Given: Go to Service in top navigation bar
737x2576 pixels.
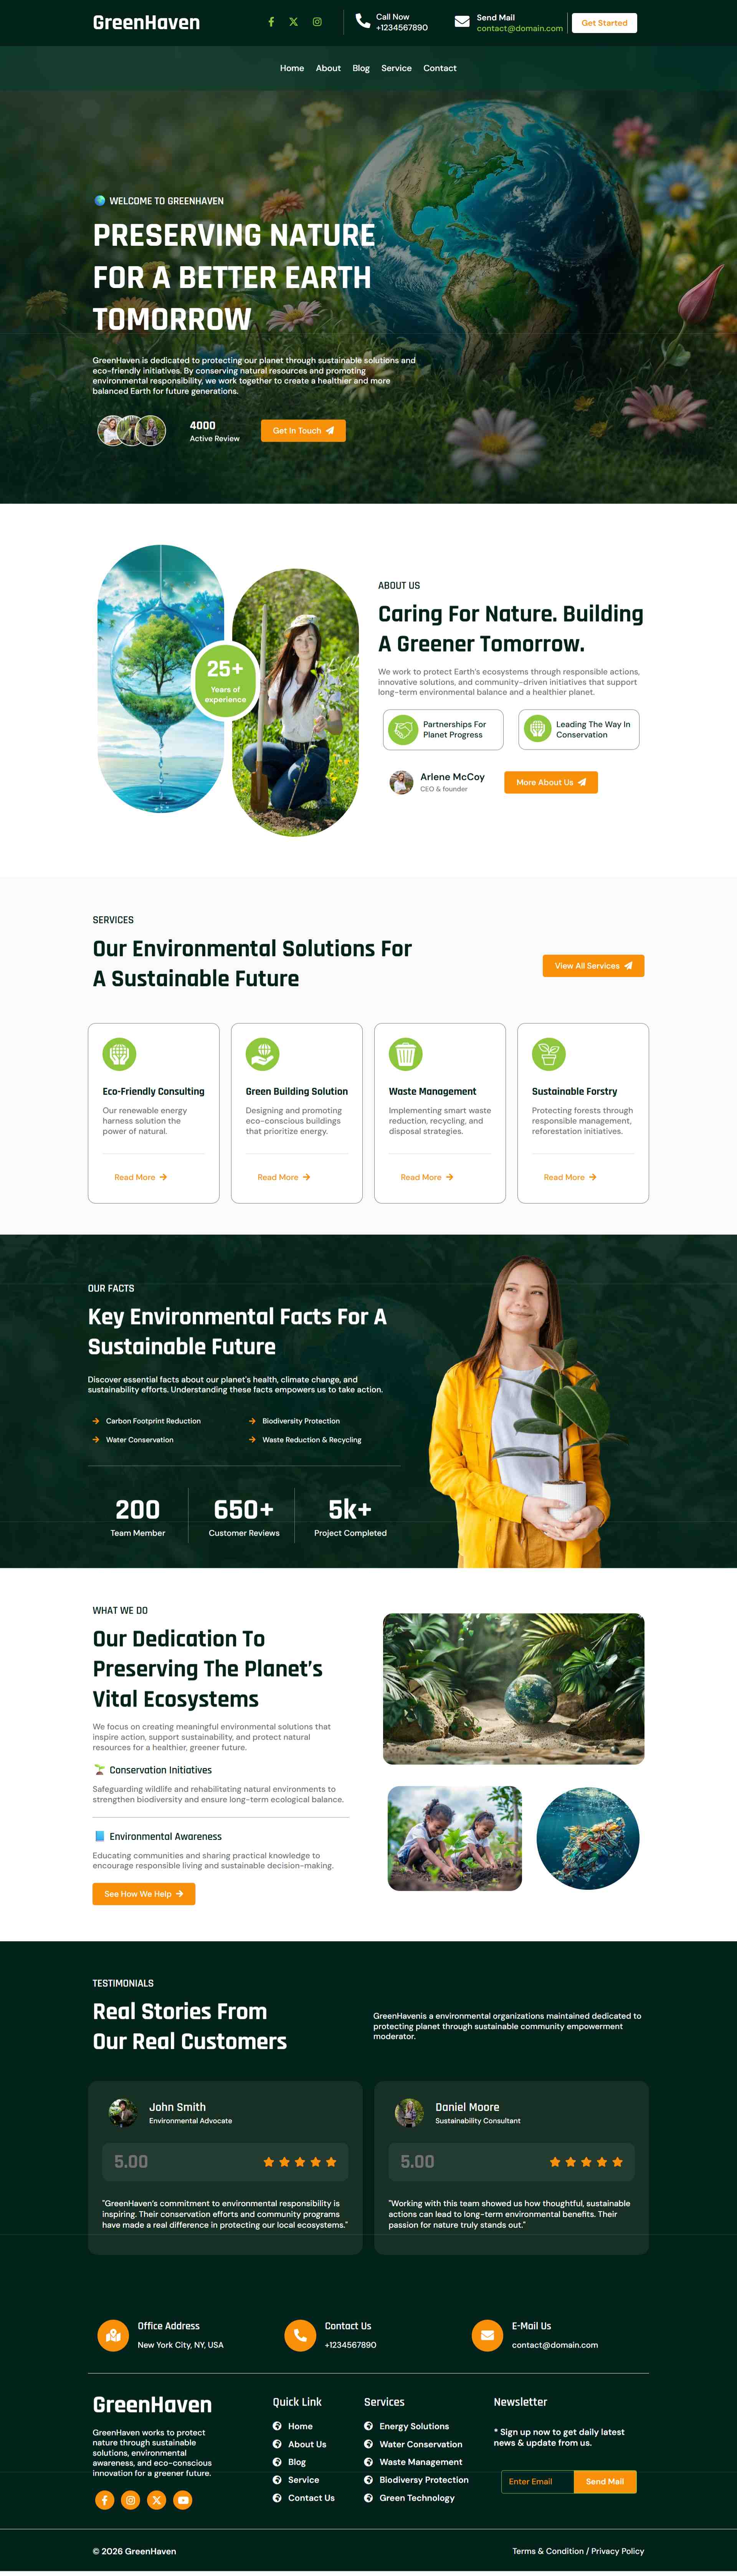Looking at the screenshot, I should click(396, 68).
